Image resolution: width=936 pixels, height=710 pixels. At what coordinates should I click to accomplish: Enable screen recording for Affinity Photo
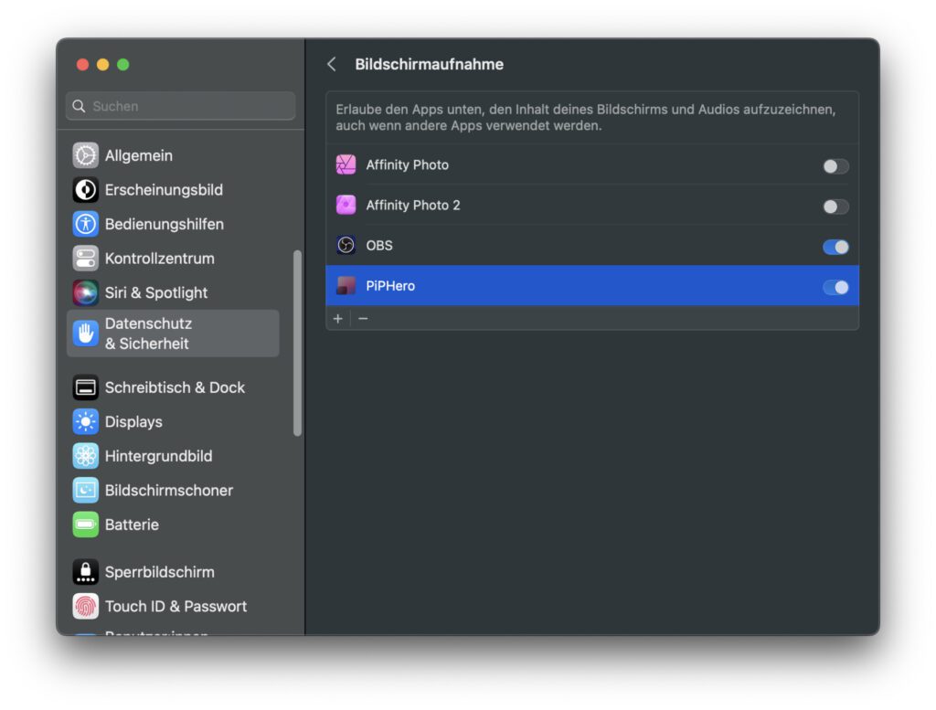(x=834, y=165)
